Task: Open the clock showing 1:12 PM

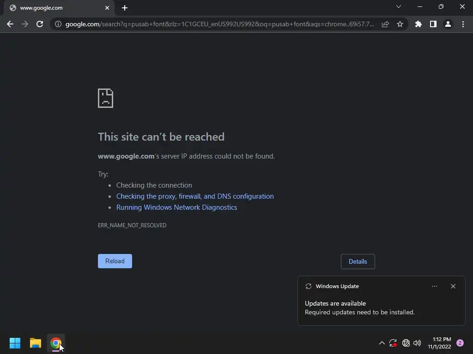Action: coord(440,343)
